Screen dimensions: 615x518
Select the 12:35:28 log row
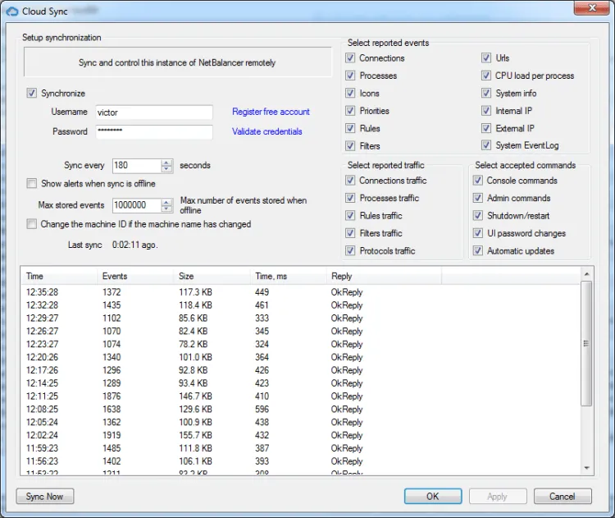coord(300,291)
